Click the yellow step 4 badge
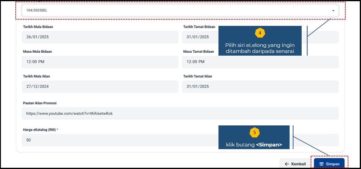The image size is (361, 169). pyautogui.click(x=260, y=32)
